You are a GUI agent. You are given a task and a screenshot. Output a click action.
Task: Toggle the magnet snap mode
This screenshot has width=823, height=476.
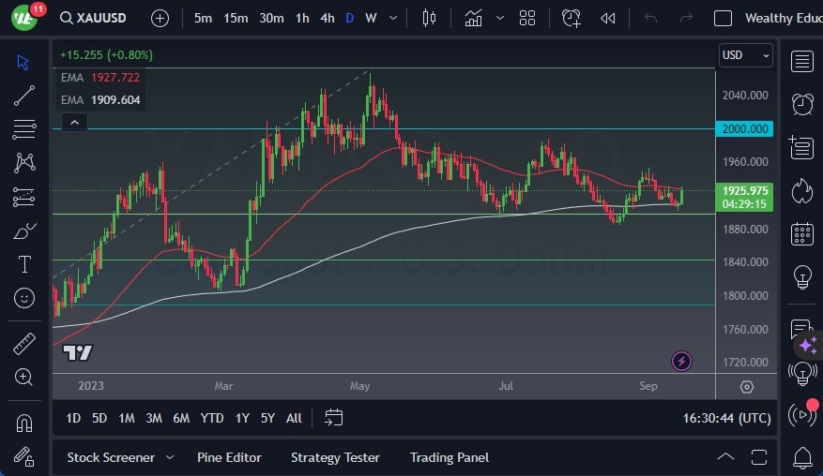tap(24, 423)
